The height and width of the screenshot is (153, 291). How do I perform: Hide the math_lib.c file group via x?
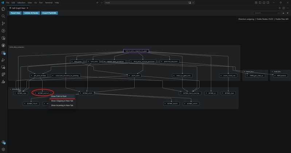pos(272,72)
